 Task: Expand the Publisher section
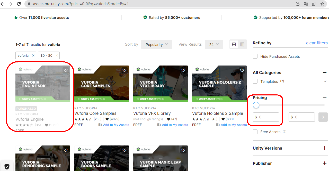pos(325,163)
